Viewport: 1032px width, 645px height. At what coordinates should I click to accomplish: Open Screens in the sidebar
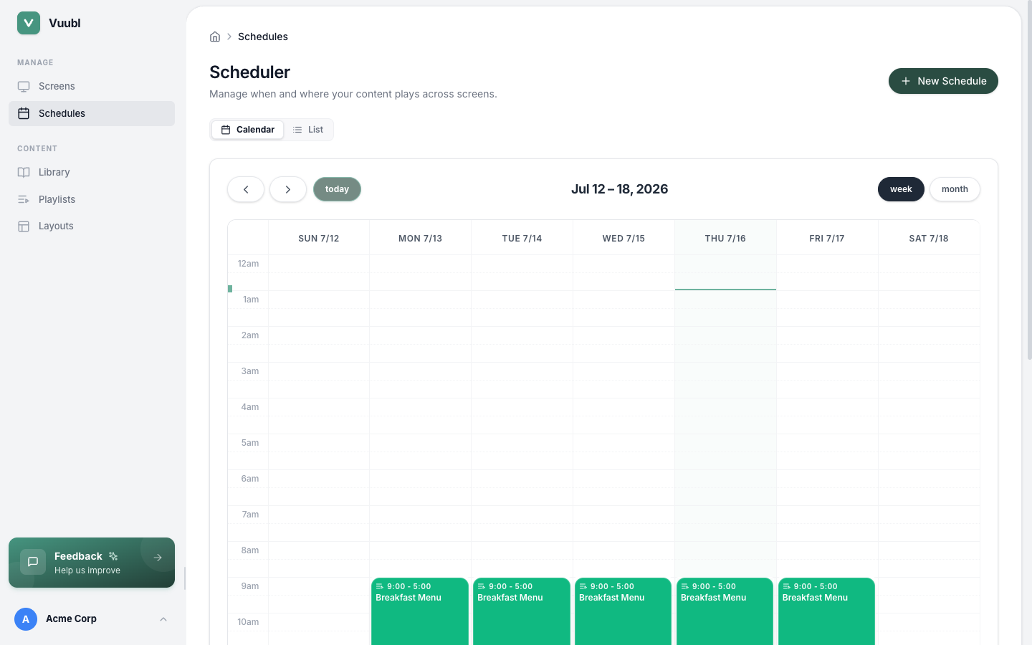tap(92, 86)
